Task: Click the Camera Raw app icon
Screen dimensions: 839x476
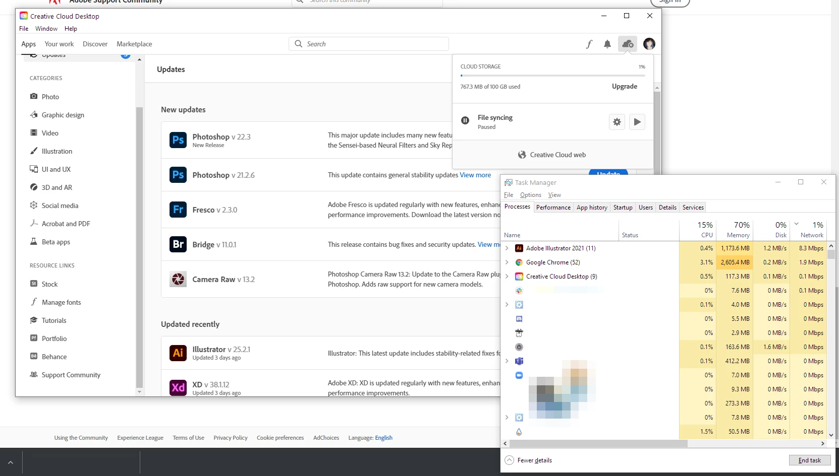Action: (178, 279)
